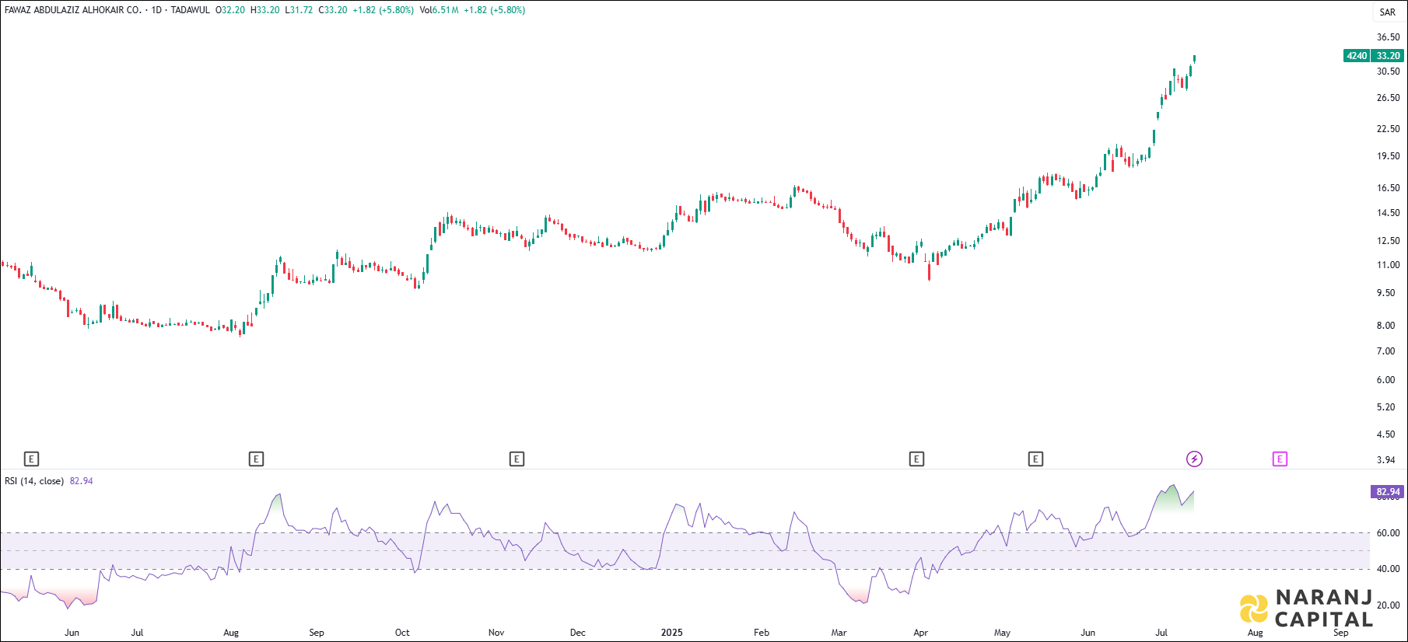Click the 60.00 RSI axis label
Screen dimensions: 1408x642
[1388, 533]
